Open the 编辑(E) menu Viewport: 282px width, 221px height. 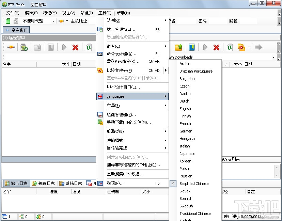pos(31,13)
